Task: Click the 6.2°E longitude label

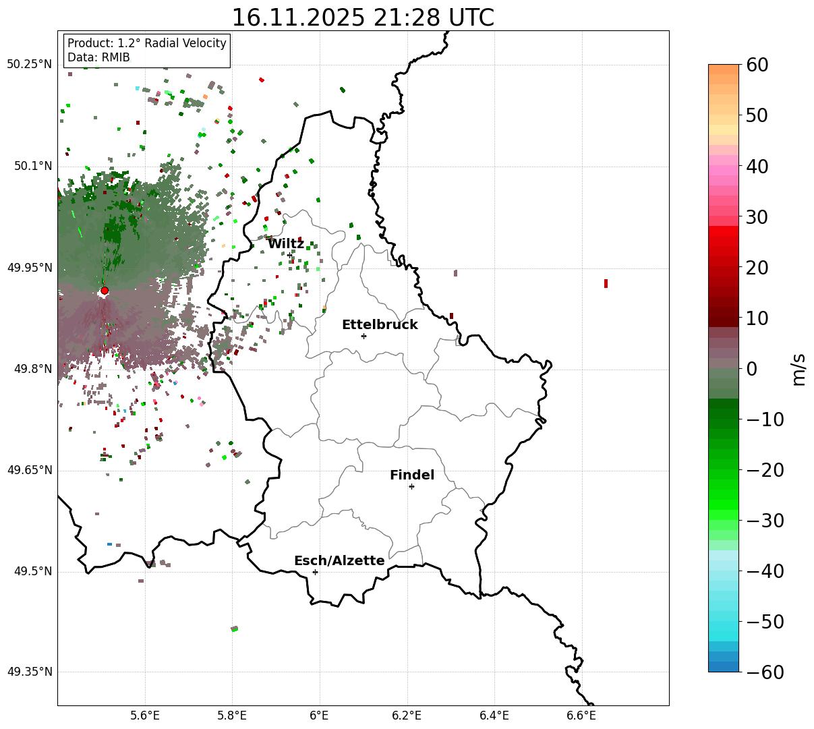Action: coord(407,716)
